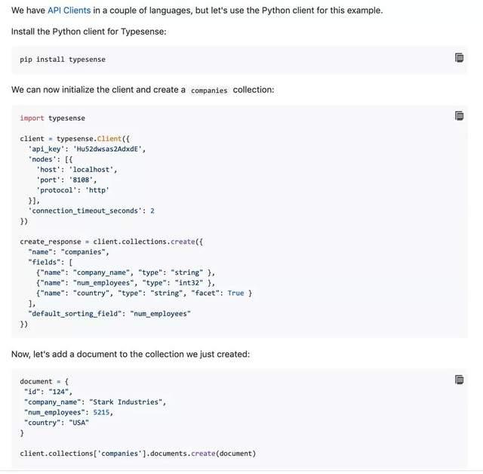This screenshot has width=483, height=474.
Task: Click the 'USA' country value
Action: tap(78, 423)
